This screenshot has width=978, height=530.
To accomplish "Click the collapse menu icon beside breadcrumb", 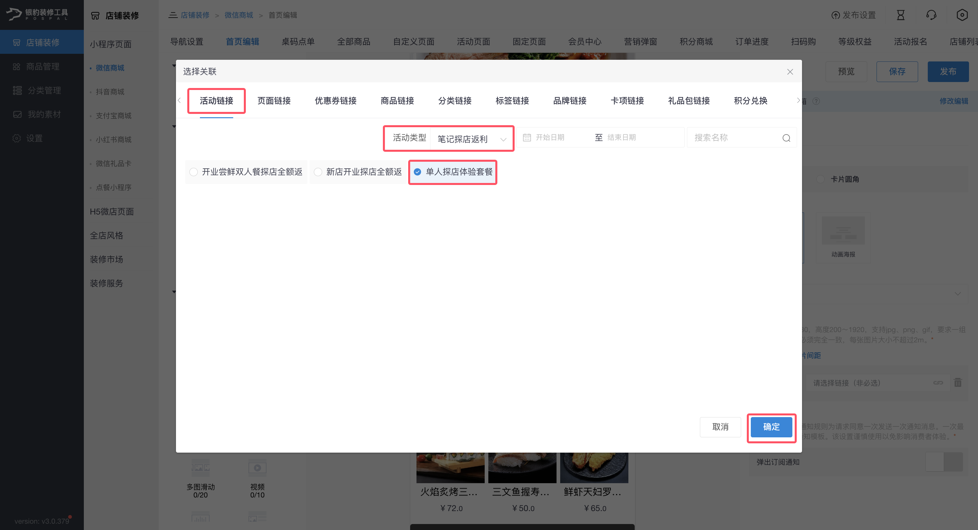I will coord(173,15).
